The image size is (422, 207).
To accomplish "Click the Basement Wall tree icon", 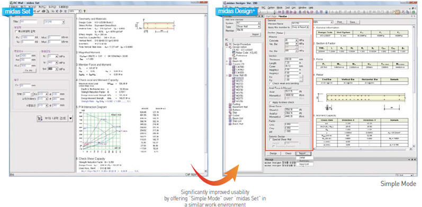I will pos(230,107).
